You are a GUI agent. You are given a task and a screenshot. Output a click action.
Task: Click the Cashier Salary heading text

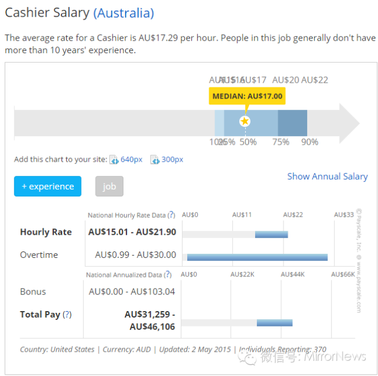pos(47,13)
